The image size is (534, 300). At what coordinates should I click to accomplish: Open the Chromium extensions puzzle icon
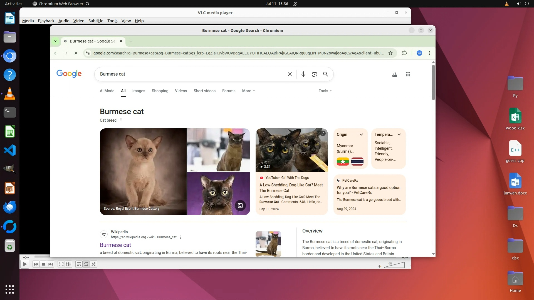click(404, 53)
